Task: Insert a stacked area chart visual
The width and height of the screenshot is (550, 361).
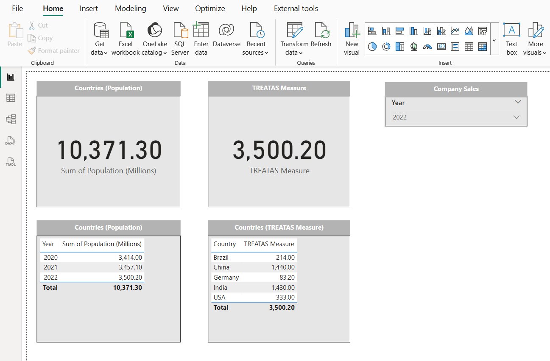Action: pyautogui.click(x=469, y=31)
